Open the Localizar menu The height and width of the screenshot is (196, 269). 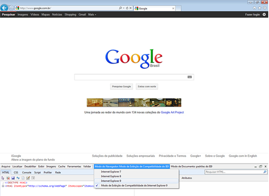tap(17, 167)
